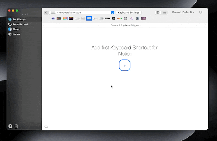Select the Keyboard Shortcuts trigger icon
Viewport: 217px width, 141px height.
[89, 18]
